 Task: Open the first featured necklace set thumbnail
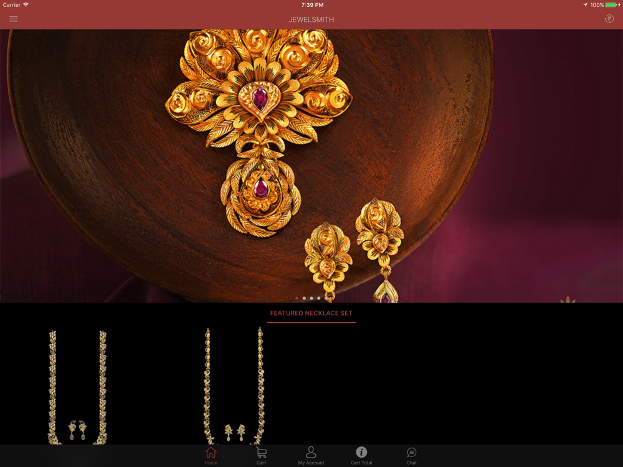tap(77, 387)
